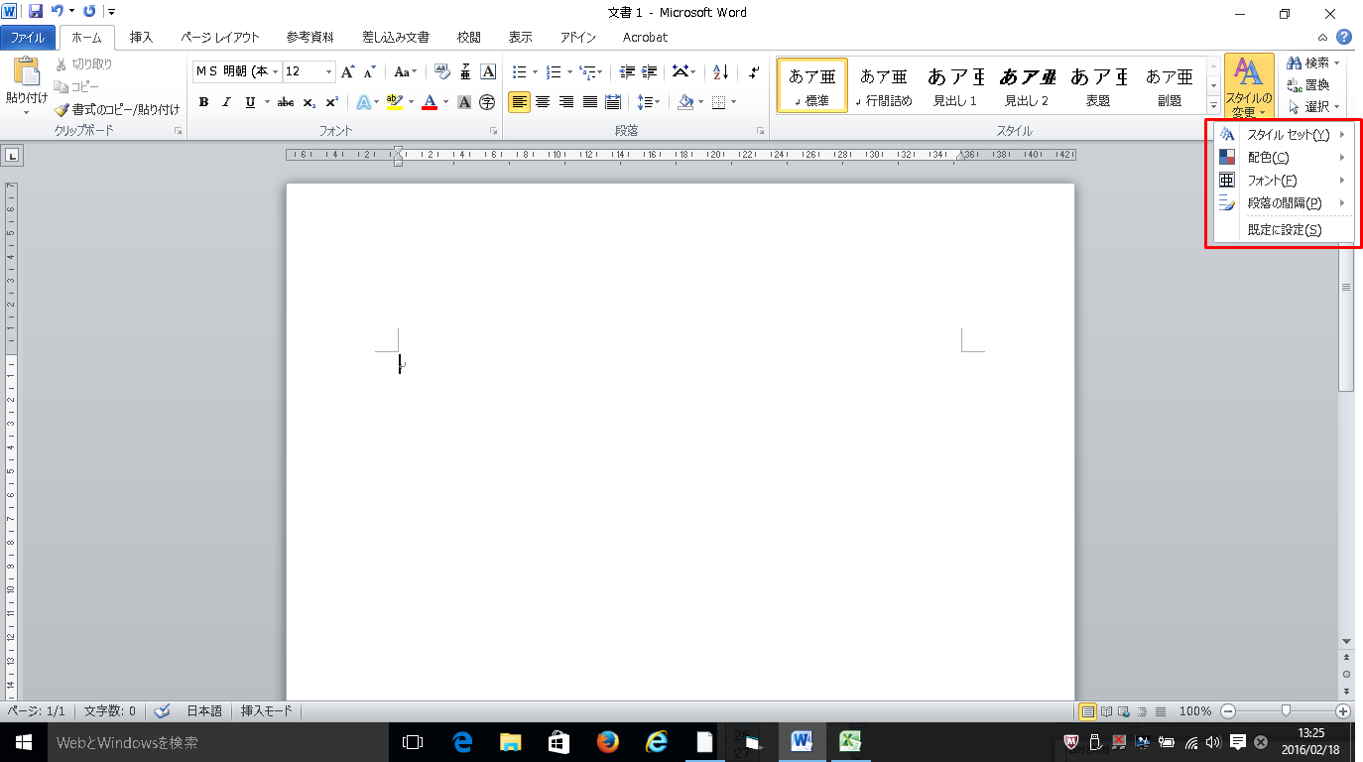Align text left
Screen dimensions: 1363x762
519,102
